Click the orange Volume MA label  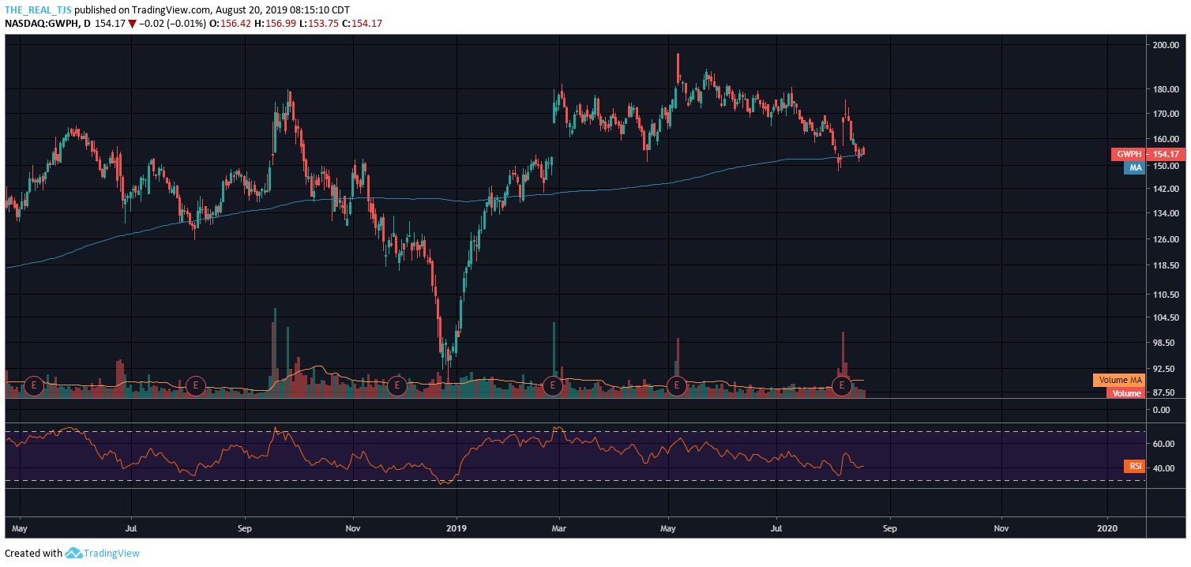tap(1118, 380)
